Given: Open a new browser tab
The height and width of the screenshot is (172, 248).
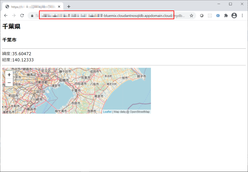Looking at the screenshot, I should (x=69, y=7).
